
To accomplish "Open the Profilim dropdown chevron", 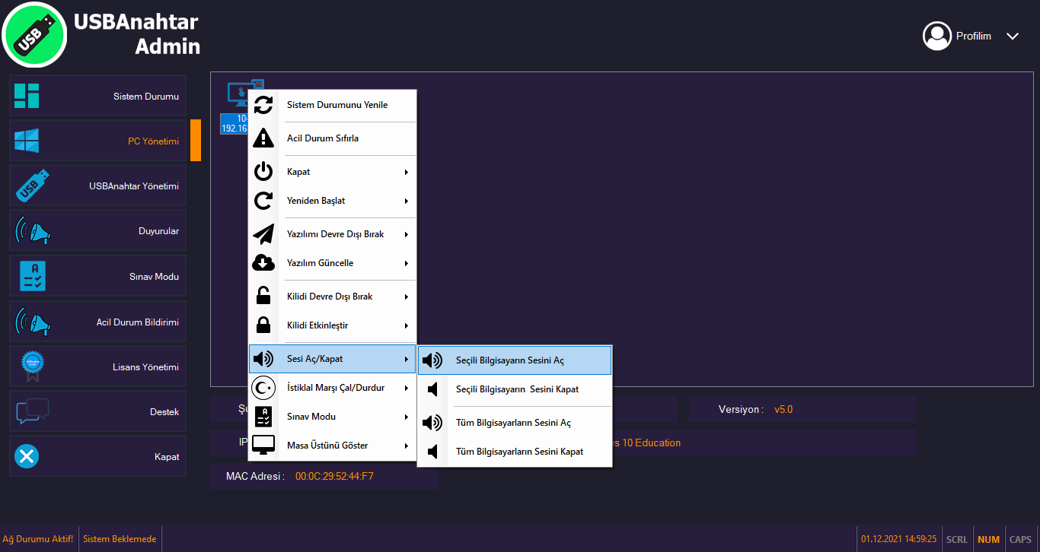I will 1012,36.
